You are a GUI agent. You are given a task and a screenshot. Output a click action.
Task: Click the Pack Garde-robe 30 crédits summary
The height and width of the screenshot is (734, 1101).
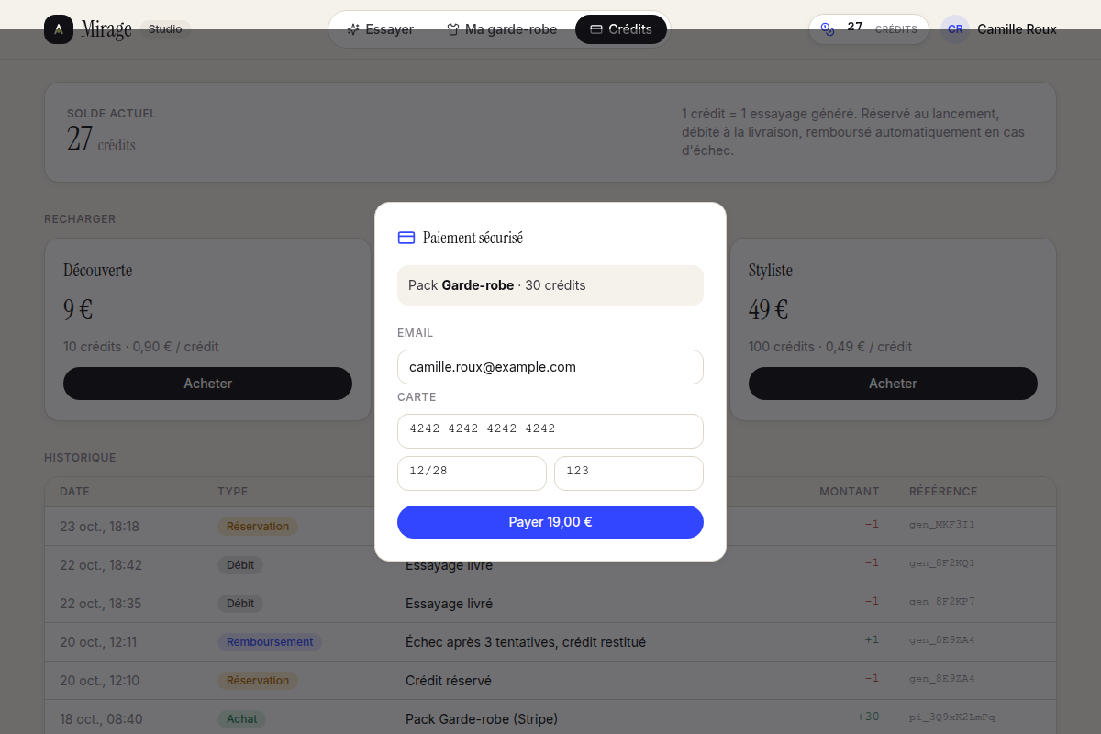click(x=550, y=285)
